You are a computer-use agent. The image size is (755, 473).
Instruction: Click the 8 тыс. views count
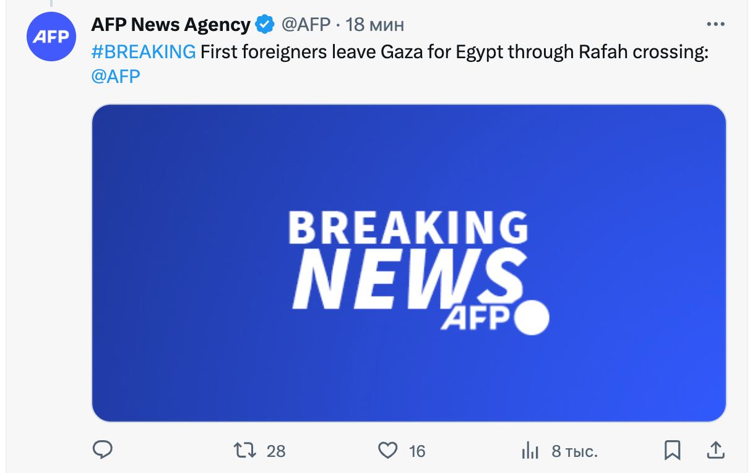[x=574, y=451]
